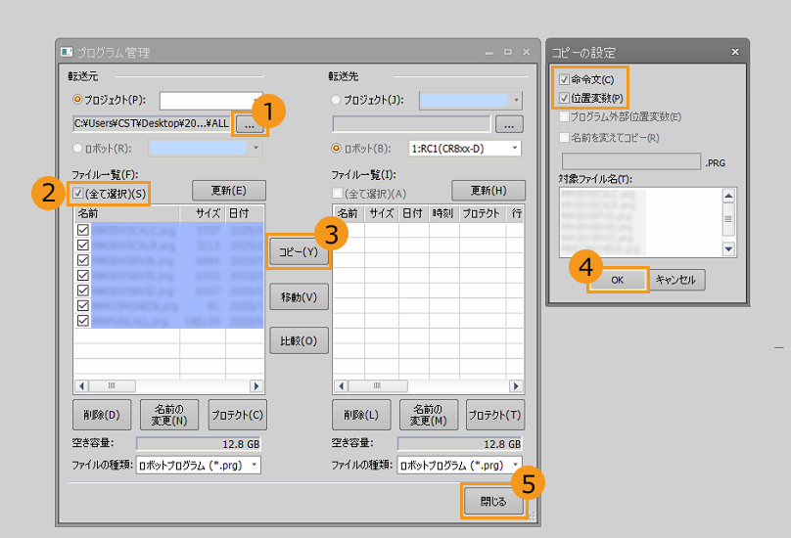Open source ファイルの種類 dropdown

click(198, 465)
